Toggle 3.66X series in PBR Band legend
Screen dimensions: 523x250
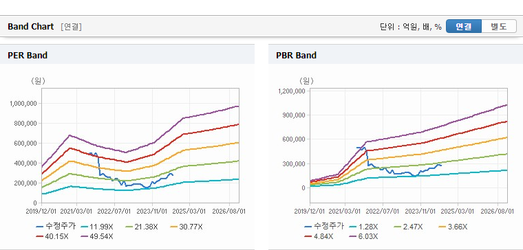point(453,227)
